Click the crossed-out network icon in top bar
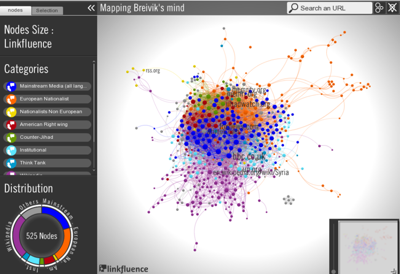This screenshot has width=400, height=274. point(392,8)
